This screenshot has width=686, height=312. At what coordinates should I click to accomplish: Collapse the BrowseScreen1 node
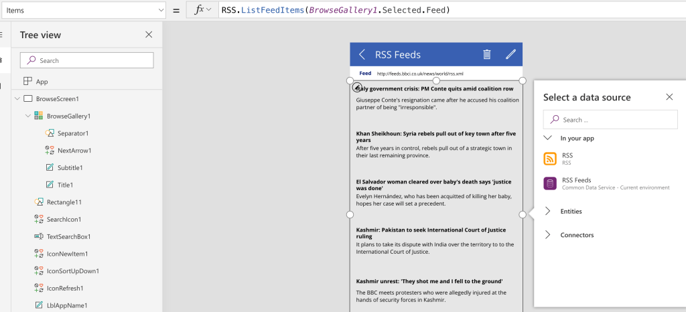click(17, 99)
